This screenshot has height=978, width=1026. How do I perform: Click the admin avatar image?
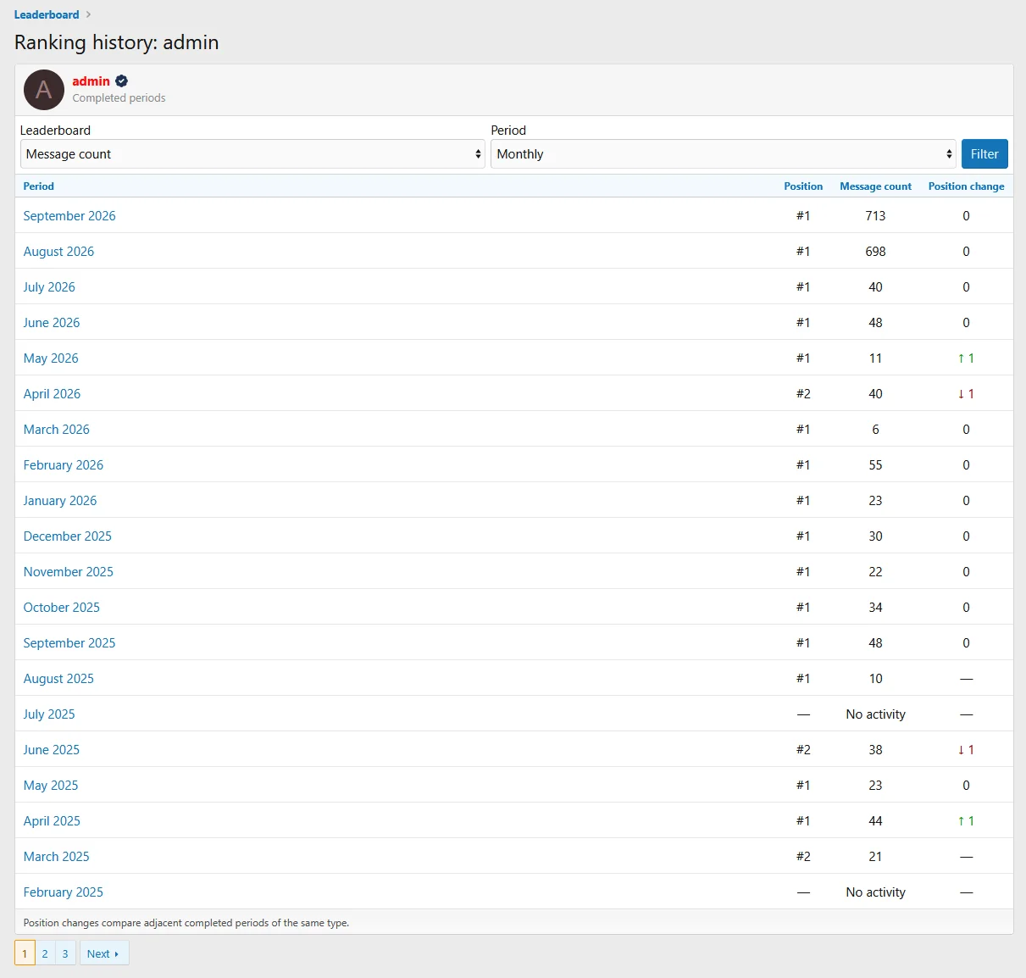[x=44, y=90]
